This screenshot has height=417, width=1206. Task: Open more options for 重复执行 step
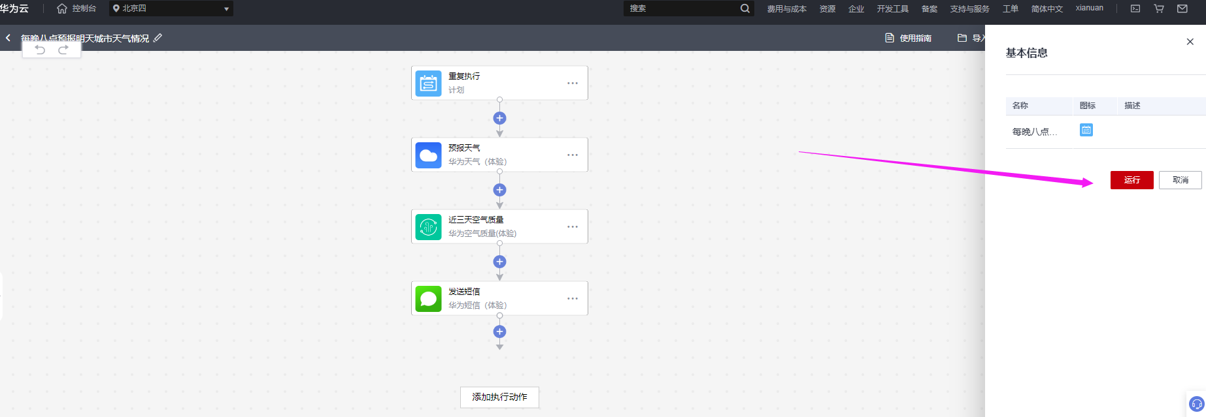click(x=573, y=83)
